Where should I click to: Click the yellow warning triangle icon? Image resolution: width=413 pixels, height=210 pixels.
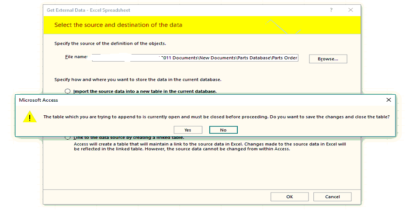tap(30, 116)
